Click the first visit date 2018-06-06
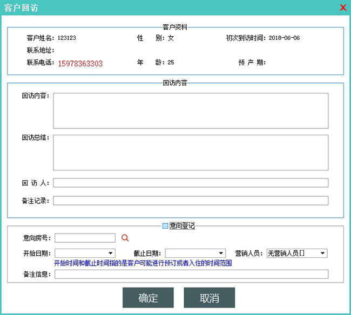 point(284,38)
